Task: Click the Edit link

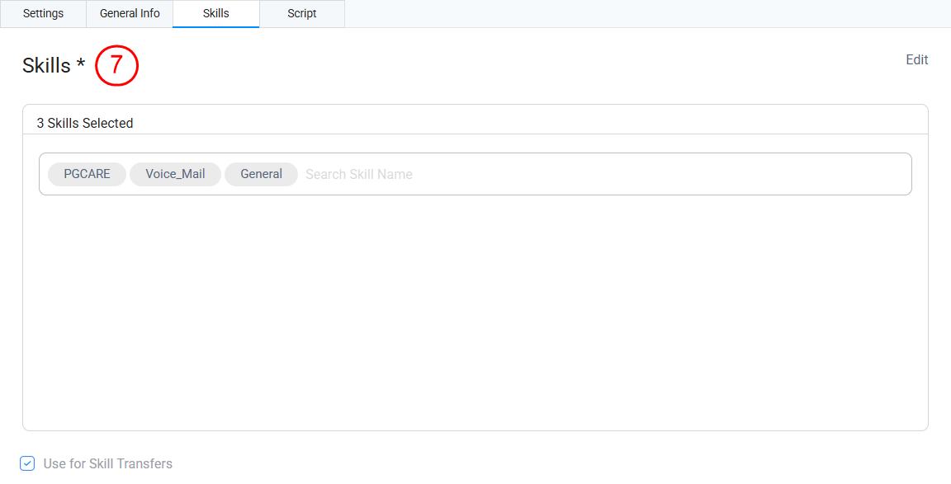Action: click(x=916, y=60)
